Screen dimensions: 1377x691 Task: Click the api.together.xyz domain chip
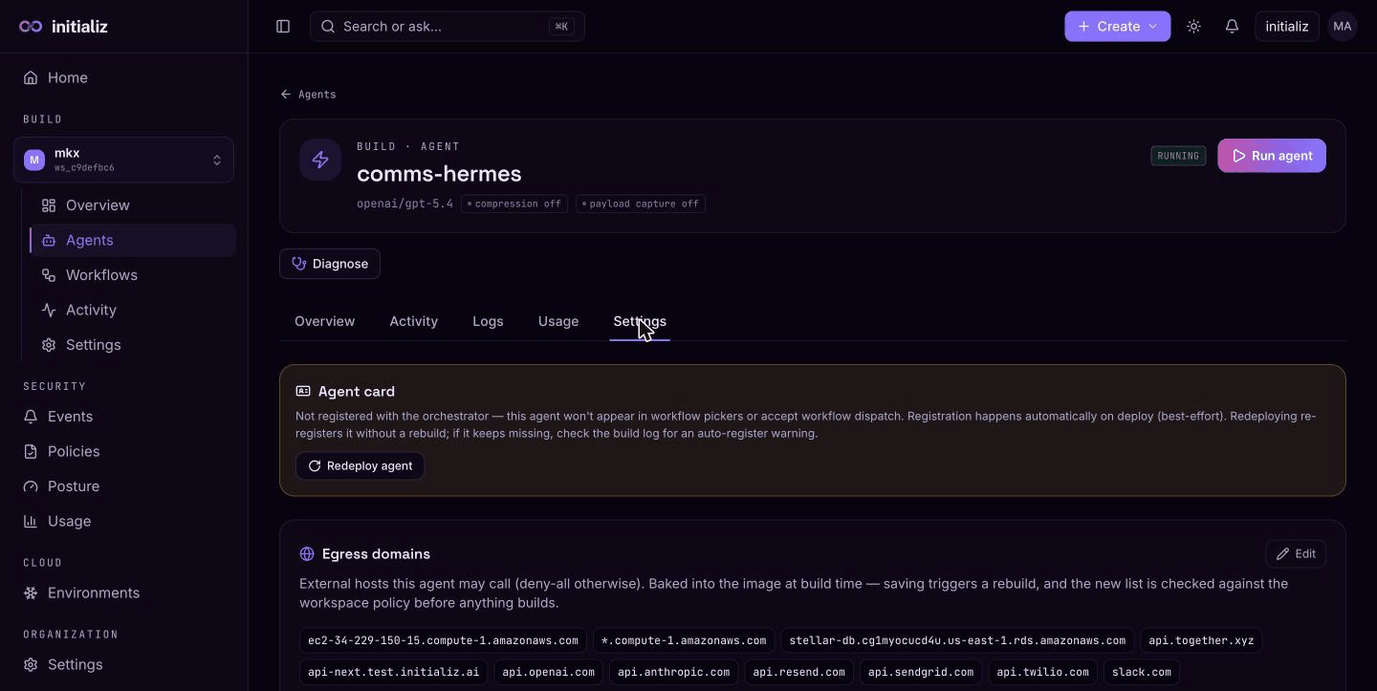(x=1201, y=640)
